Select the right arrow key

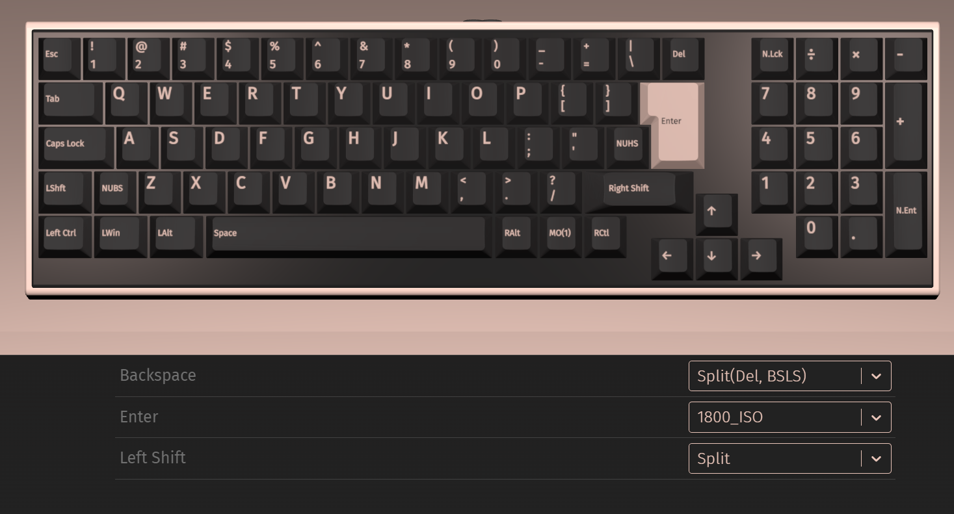(761, 258)
